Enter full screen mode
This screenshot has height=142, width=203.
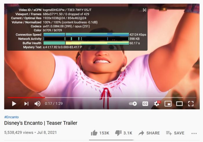pyautogui.click(x=191, y=104)
